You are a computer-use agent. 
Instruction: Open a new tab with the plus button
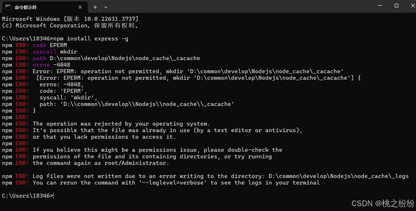(95, 7)
